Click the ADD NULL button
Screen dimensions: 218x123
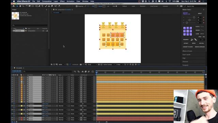202,43
